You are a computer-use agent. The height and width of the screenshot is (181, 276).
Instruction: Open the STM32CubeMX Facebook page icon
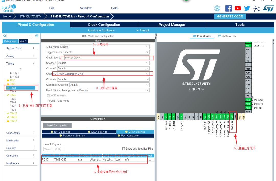pos(228,8)
